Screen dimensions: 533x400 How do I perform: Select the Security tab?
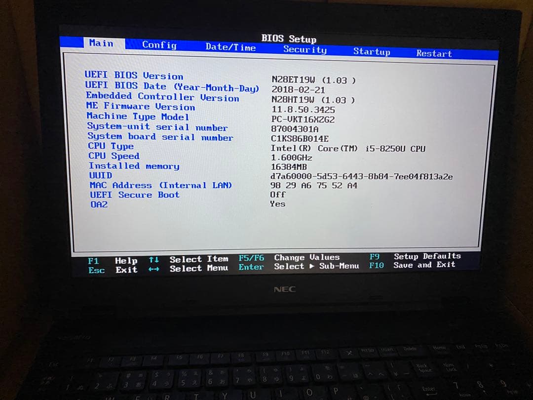[305, 49]
